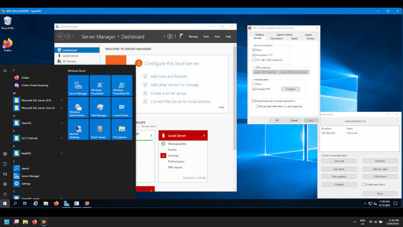The height and width of the screenshot is (227, 403).
Task: Open the Windows PowerShell ISE tile
Action: [122, 86]
